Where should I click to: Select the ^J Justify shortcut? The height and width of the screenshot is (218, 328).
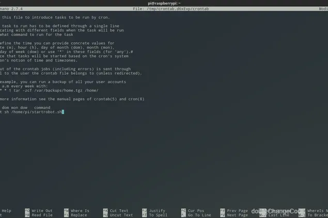tap(154, 211)
